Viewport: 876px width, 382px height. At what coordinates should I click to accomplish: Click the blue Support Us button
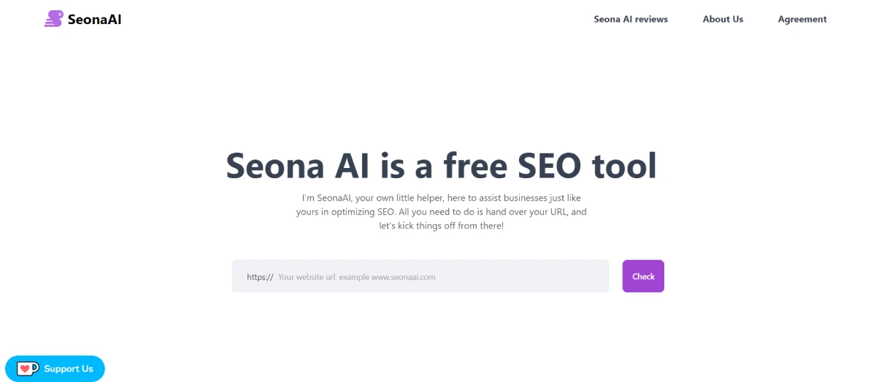click(x=55, y=369)
